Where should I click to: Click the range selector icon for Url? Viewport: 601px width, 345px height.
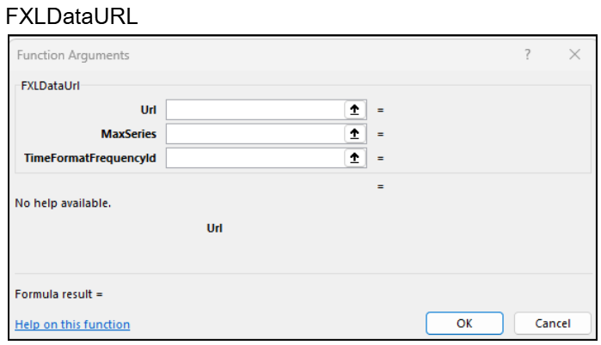point(355,110)
